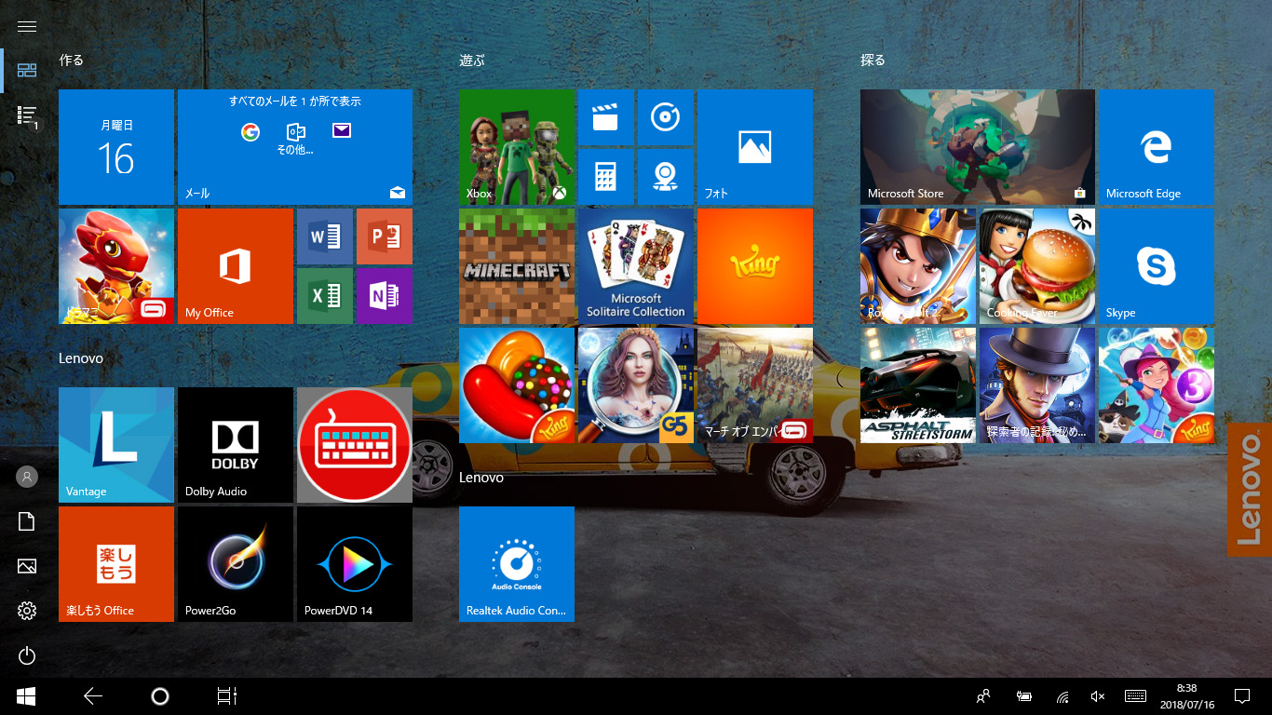Screen dimensions: 1272x715
Task: Switch to the pinned tiles view
Action: coord(27,71)
